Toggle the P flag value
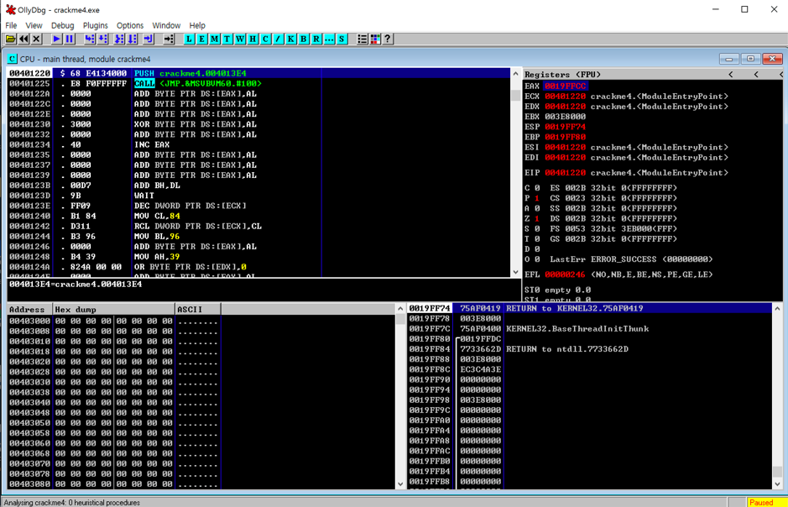The width and height of the screenshot is (788, 507). pyautogui.click(x=537, y=198)
